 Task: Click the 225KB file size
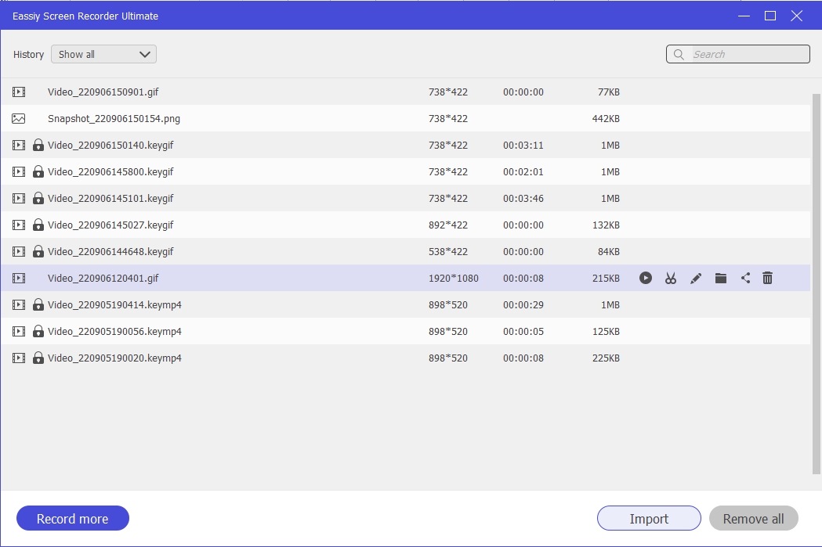(x=606, y=358)
